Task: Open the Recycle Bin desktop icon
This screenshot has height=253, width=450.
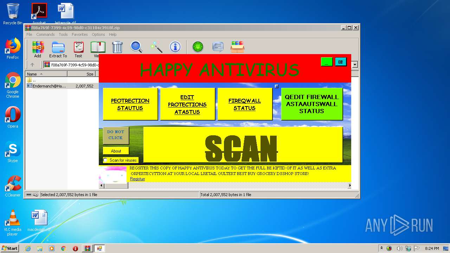Action: (13, 14)
